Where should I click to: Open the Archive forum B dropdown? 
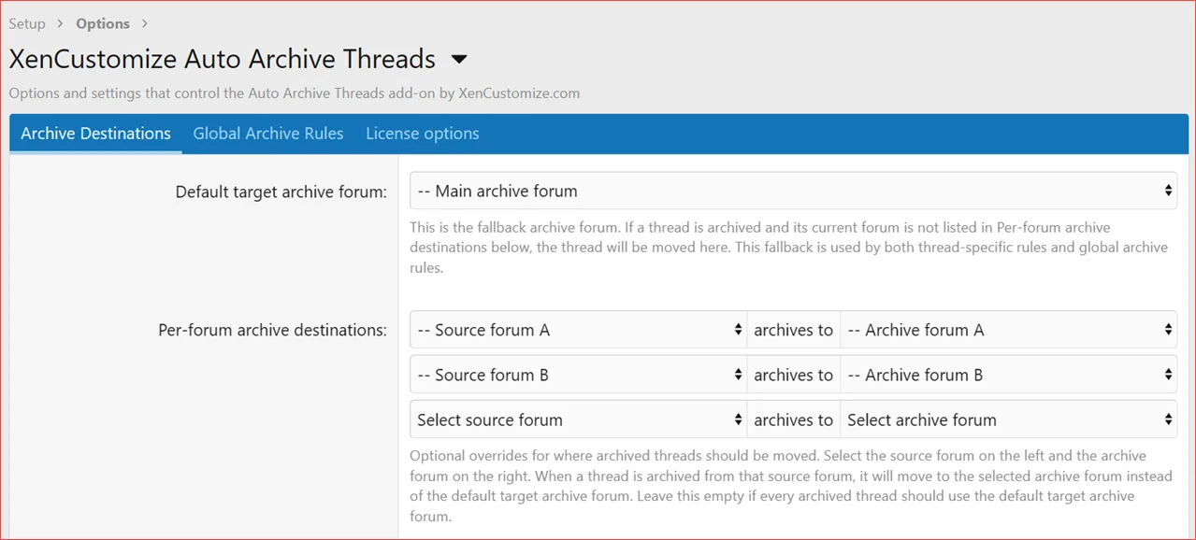click(1008, 375)
